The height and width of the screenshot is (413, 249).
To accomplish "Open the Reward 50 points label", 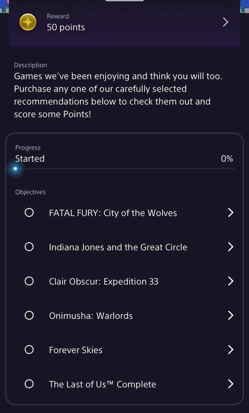I will tap(66, 23).
